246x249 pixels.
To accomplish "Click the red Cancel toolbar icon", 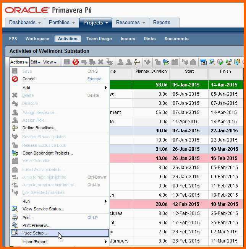I will tap(76, 62).
